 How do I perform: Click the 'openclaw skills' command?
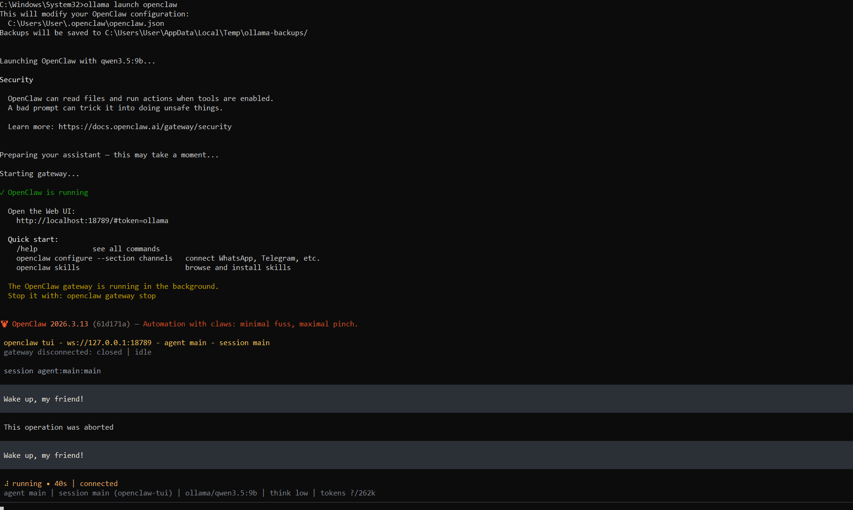click(x=48, y=268)
